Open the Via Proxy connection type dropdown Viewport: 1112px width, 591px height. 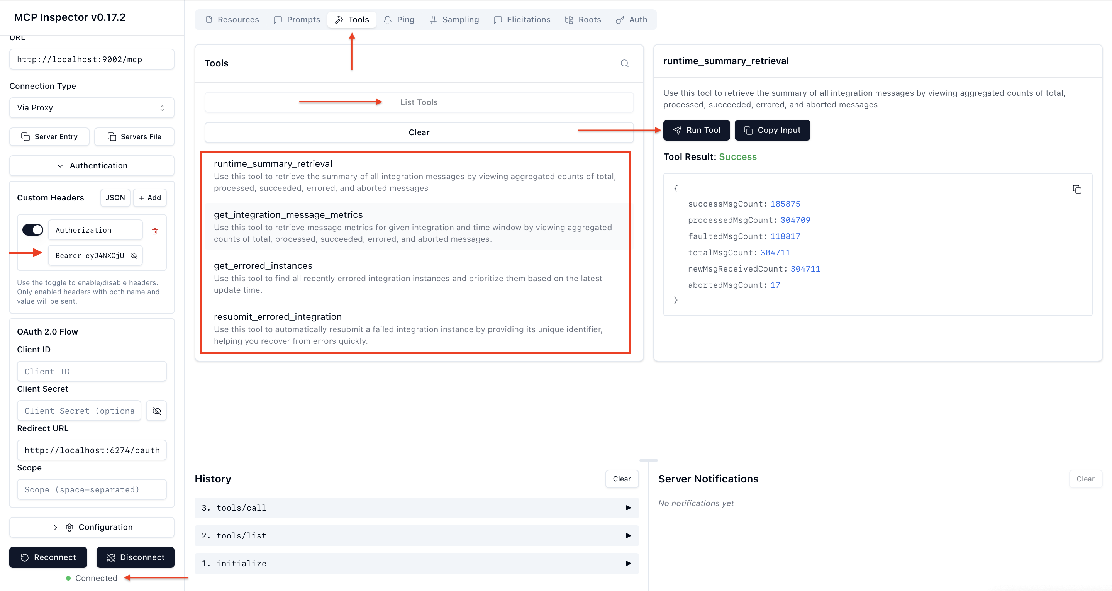(x=92, y=107)
